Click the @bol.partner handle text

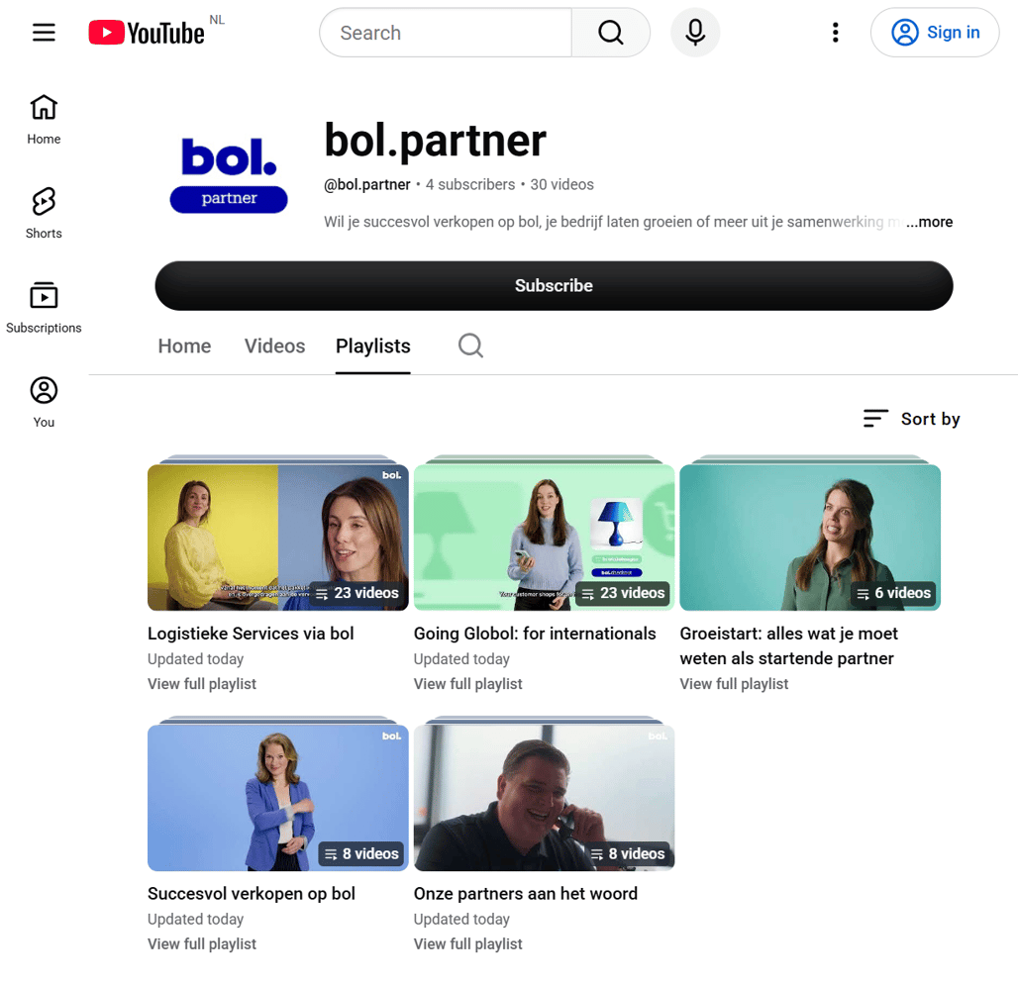tap(367, 185)
